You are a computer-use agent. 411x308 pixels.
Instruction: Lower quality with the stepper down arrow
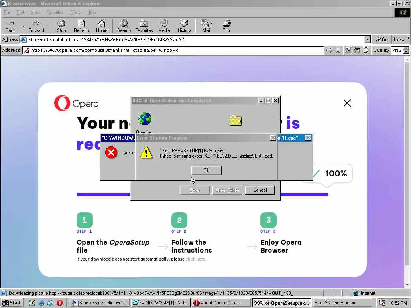[x=406, y=52]
